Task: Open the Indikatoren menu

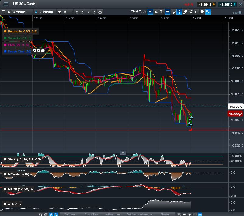Action: click(x=112, y=214)
